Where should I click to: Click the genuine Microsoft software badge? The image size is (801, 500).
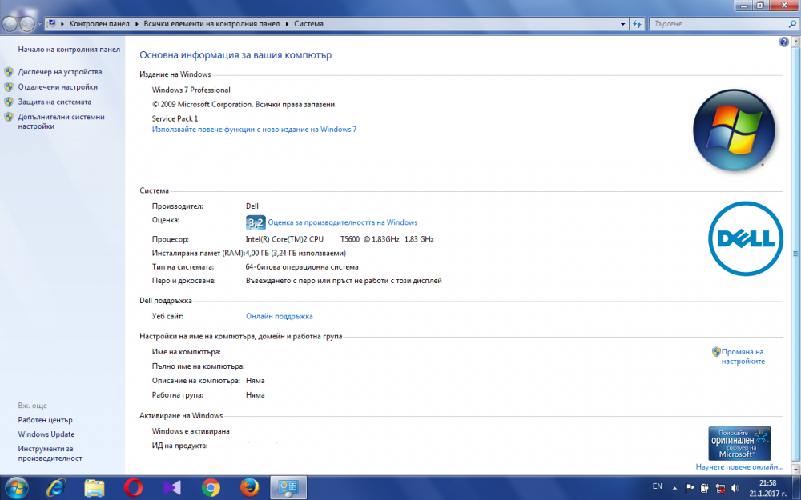pos(739,443)
